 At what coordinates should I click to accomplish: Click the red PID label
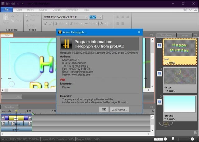[x=62, y=80]
